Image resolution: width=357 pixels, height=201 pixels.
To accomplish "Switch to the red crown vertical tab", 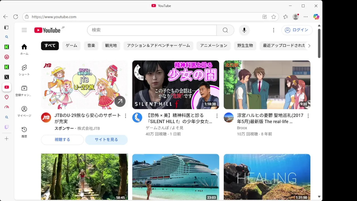I will [x=7, y=57].
